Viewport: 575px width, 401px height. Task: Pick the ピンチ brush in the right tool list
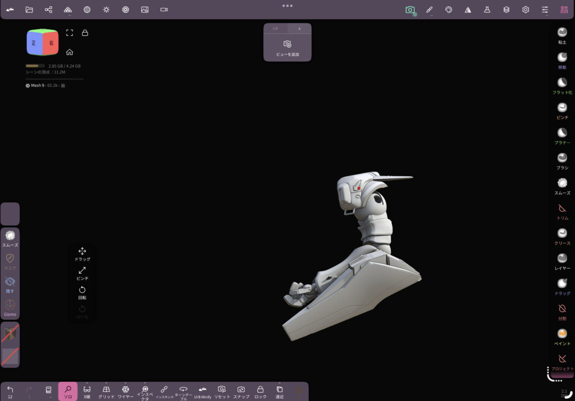coord(562,111)
